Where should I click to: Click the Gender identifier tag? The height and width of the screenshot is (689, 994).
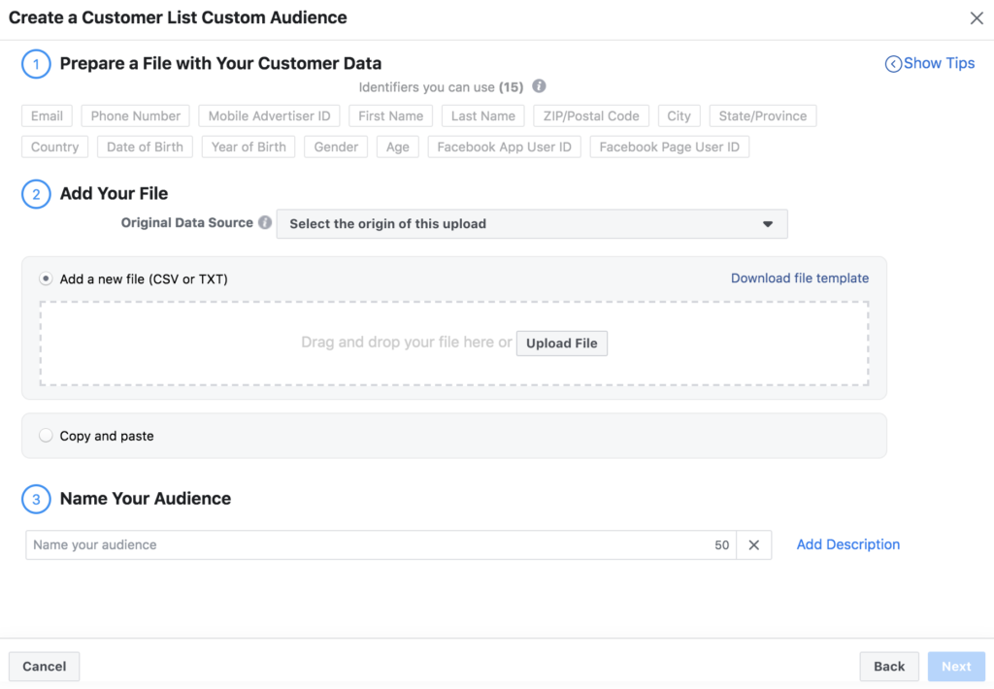(x=336, y=148)
